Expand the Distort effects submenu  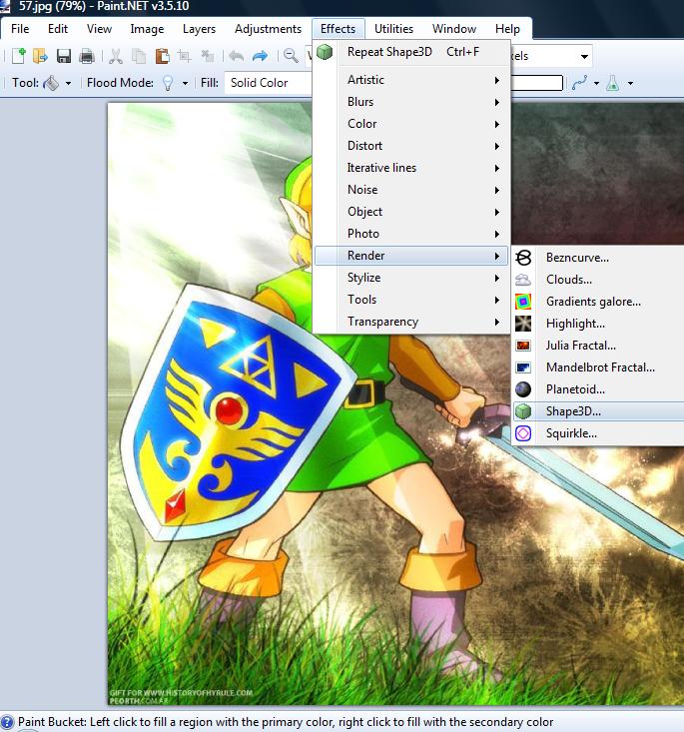[x=411, y=146]
